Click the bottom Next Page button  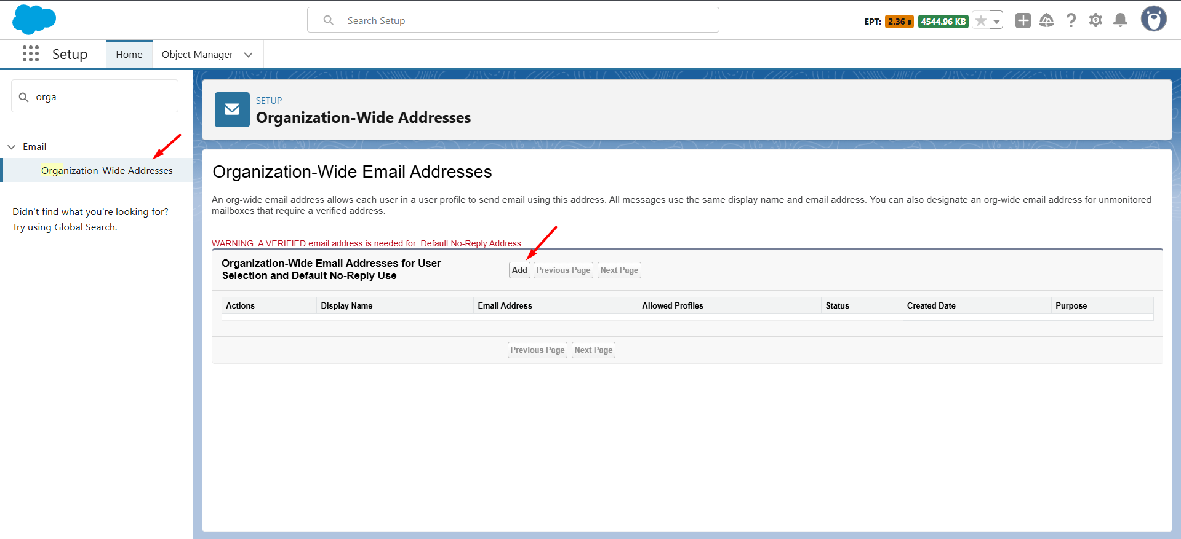(x=593, y=350)
